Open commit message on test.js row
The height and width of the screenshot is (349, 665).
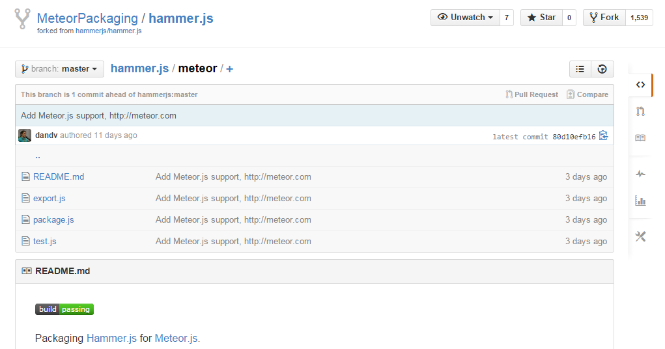coord(233,242)
